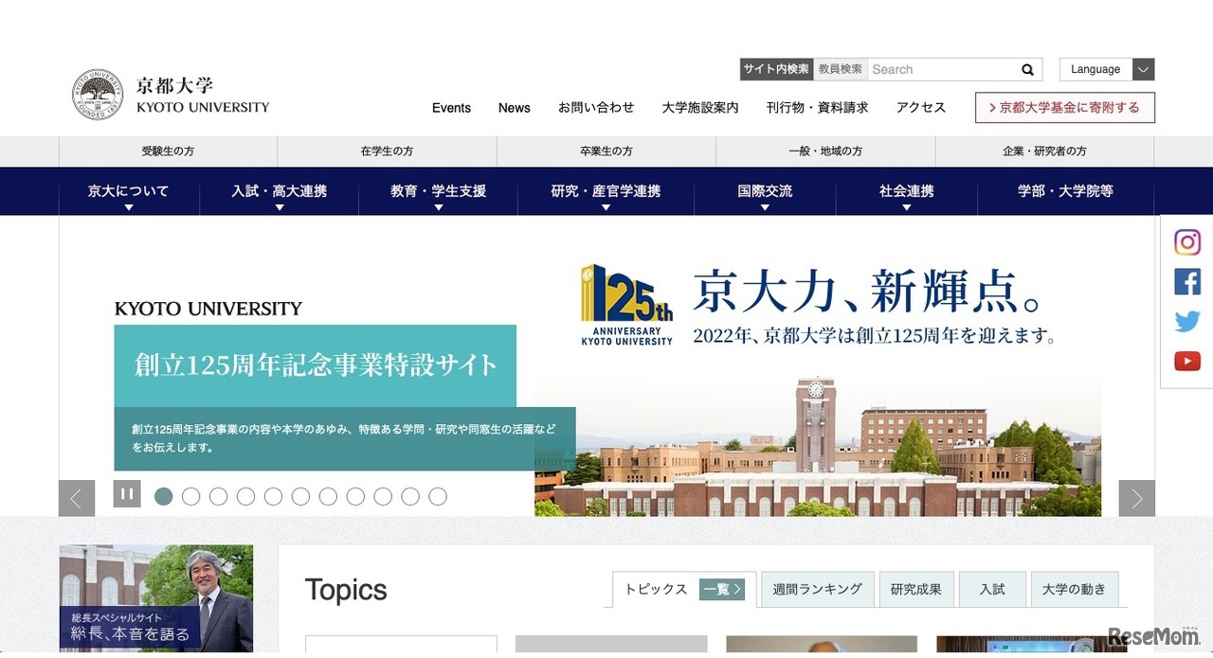Screen dimensions: 1213x658
Task: Switch to the 研究成果 topics tab
Action: [916, 589]
